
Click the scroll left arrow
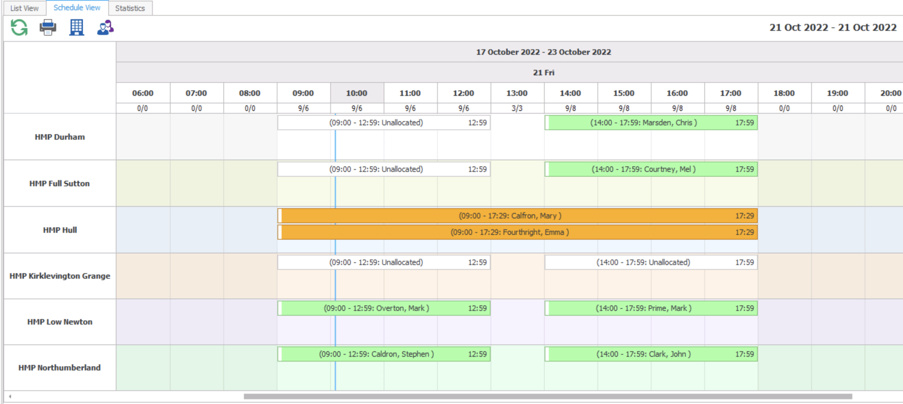(10, 397)
